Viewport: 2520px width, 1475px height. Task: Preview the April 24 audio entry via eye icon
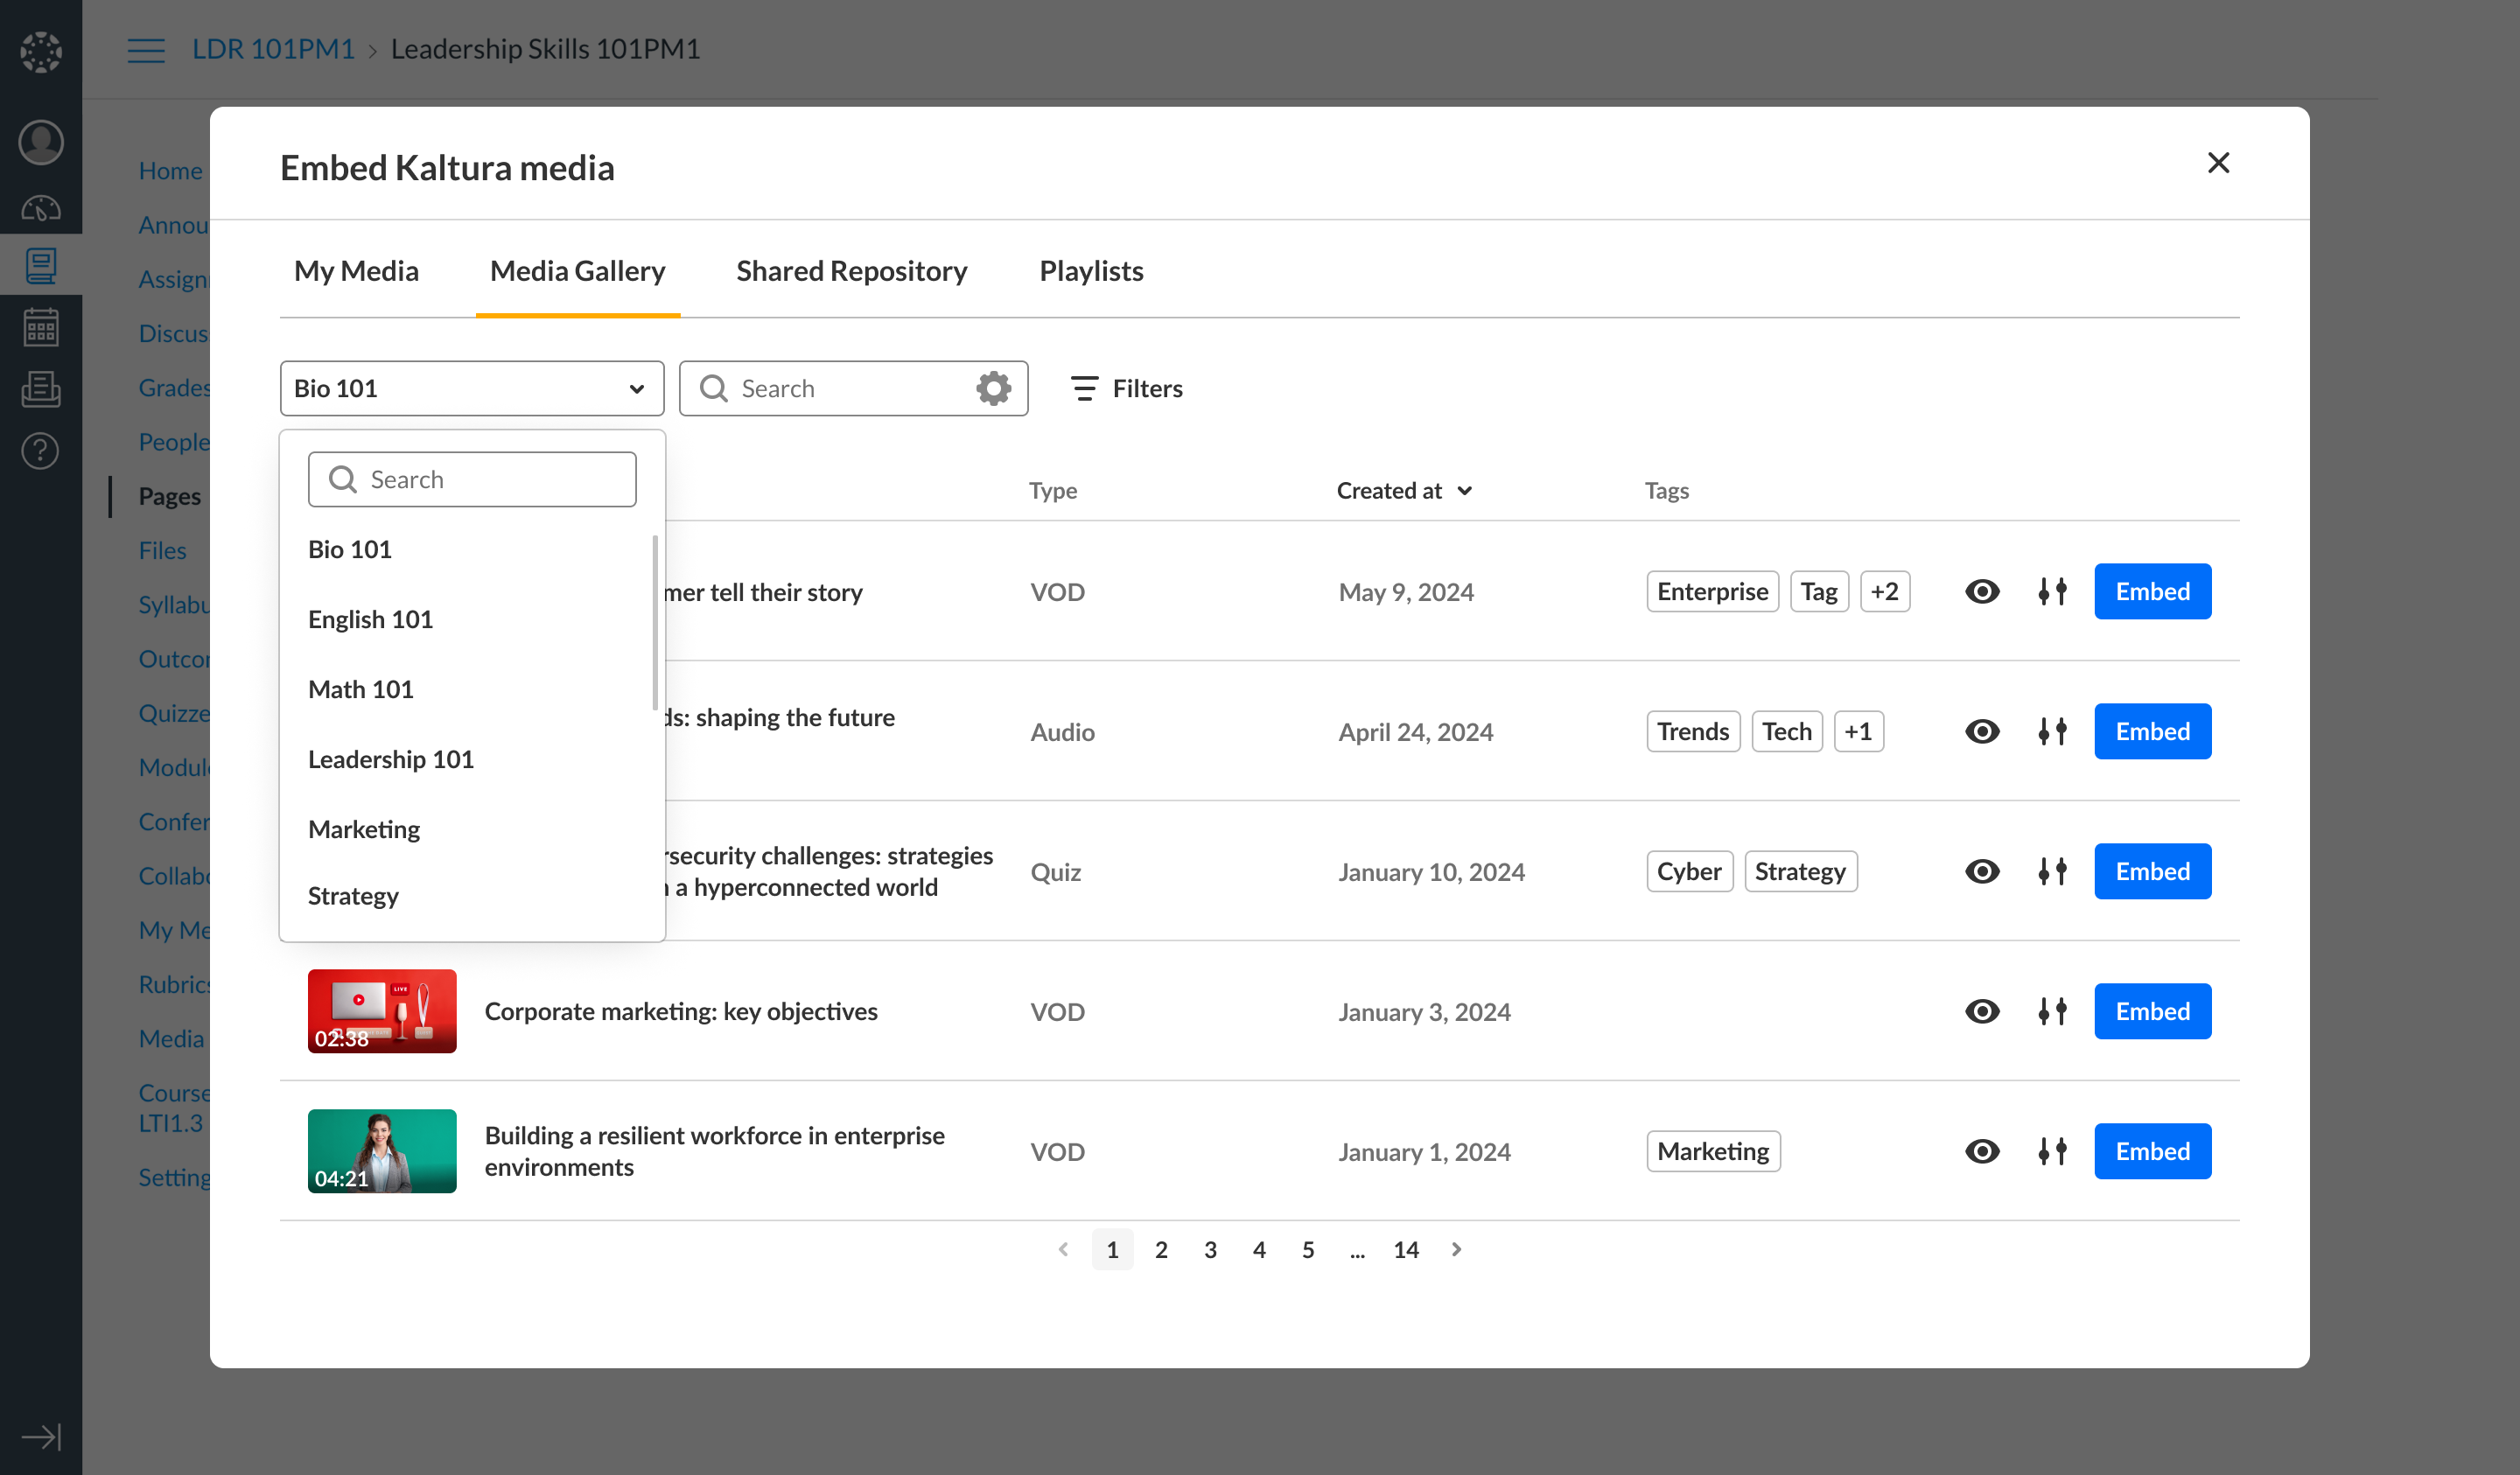tap(1982, 731)
